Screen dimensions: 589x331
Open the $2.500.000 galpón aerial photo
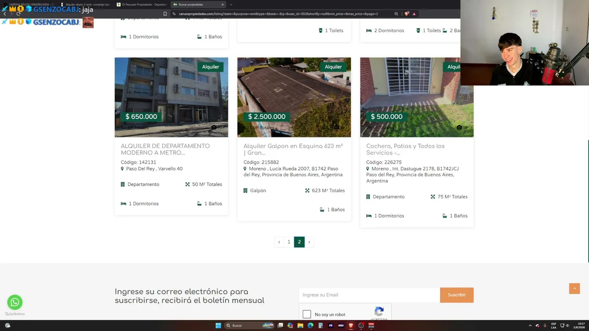pos(294,97)
